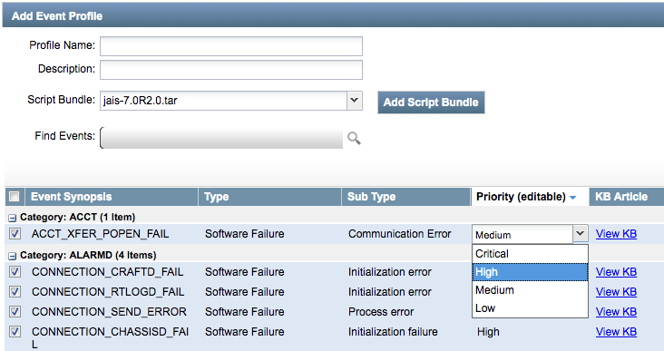Viewport: 664px width, 351px height.
Task: Select Low from the priority list
Action: pyautogui.click(x=530, y=308)
